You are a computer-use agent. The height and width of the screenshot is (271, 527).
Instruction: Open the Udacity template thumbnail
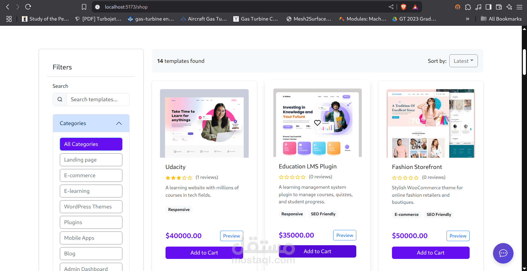(204, 123)
